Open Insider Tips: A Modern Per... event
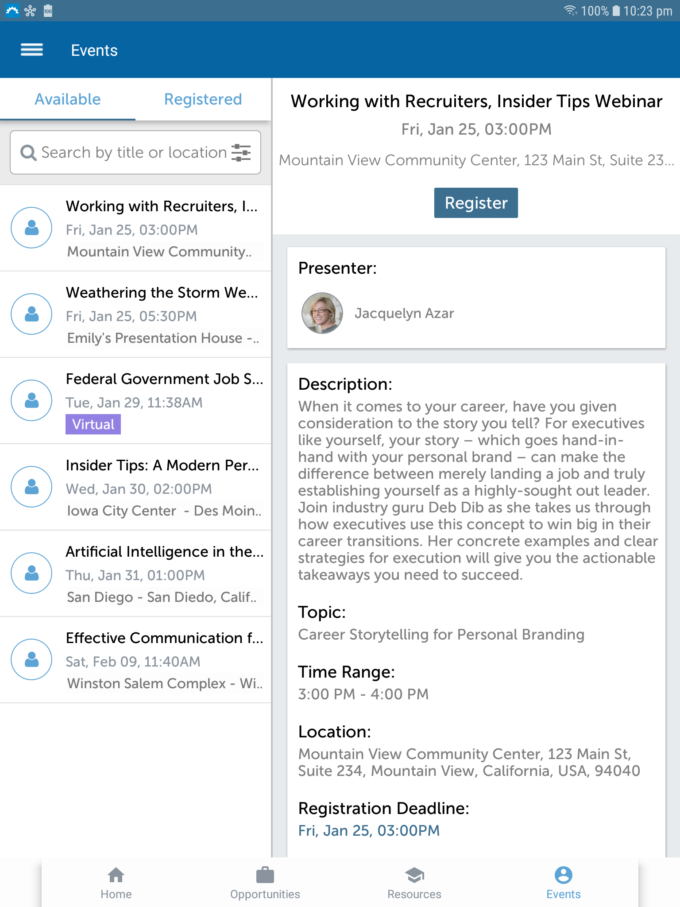 click(135, 487)
